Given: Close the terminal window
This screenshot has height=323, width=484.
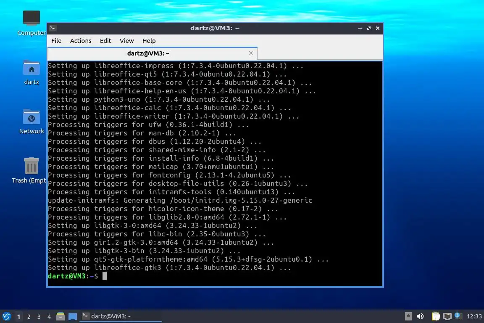Looking at the screenshot, I should click(x=378, y=28).
